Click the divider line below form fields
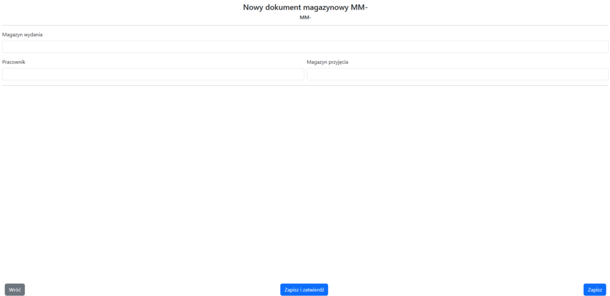The width and height of the screenshot is (610, 296). [x=305, y=86]
